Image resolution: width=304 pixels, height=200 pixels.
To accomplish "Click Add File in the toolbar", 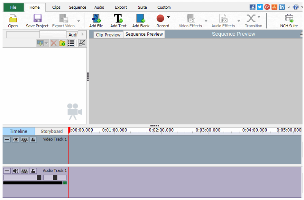I will pyautogui.click(x=96, y=21).
